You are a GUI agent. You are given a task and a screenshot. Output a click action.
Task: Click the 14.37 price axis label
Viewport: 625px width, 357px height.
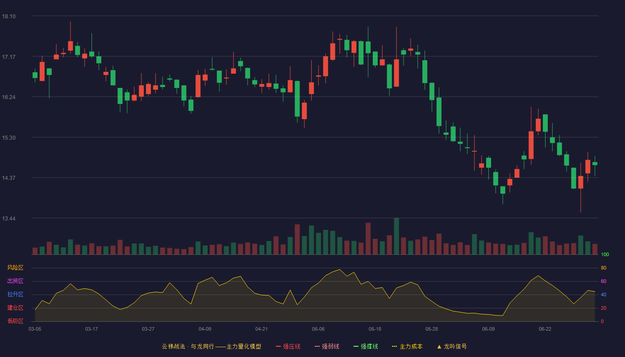(8, 178)
